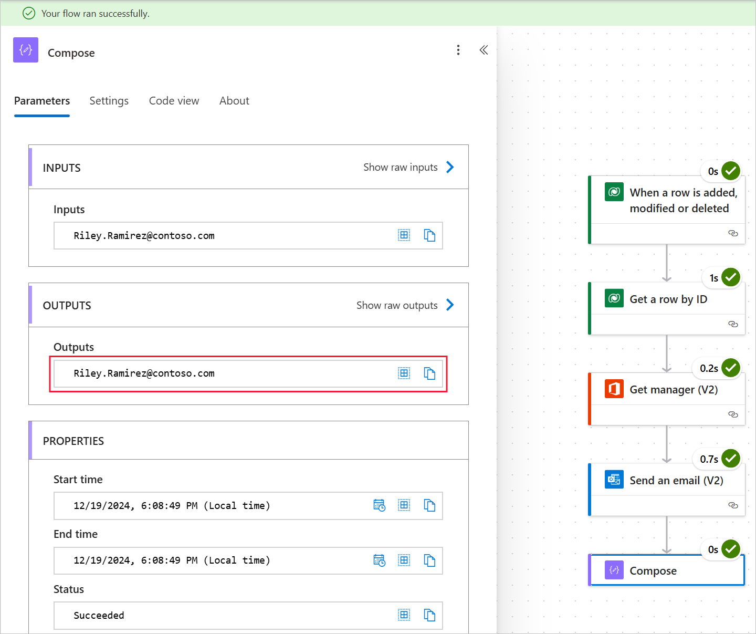Image resolution: width=756 pixels, height=634 pixels.
Task: Switch to the Parameters tab
Action: [42, 101]
